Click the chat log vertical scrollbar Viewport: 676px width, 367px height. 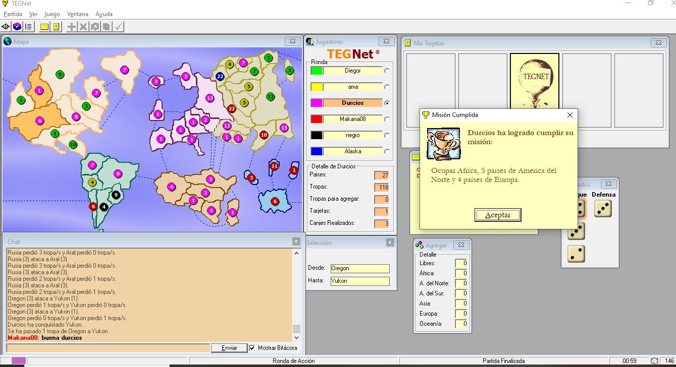pos(296,295)
